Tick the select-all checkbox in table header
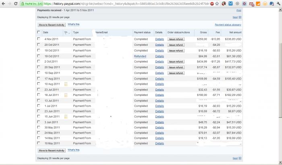 pyautogui.click(x=39, y=32)
